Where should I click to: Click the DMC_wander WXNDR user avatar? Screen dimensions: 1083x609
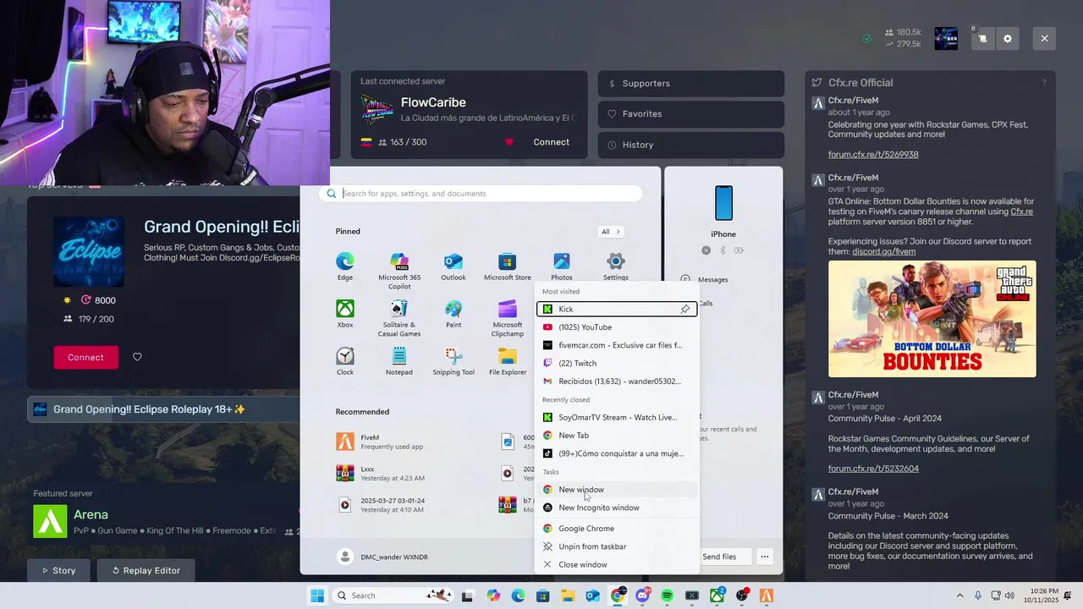pyautogui.click(x=344, y=557)
